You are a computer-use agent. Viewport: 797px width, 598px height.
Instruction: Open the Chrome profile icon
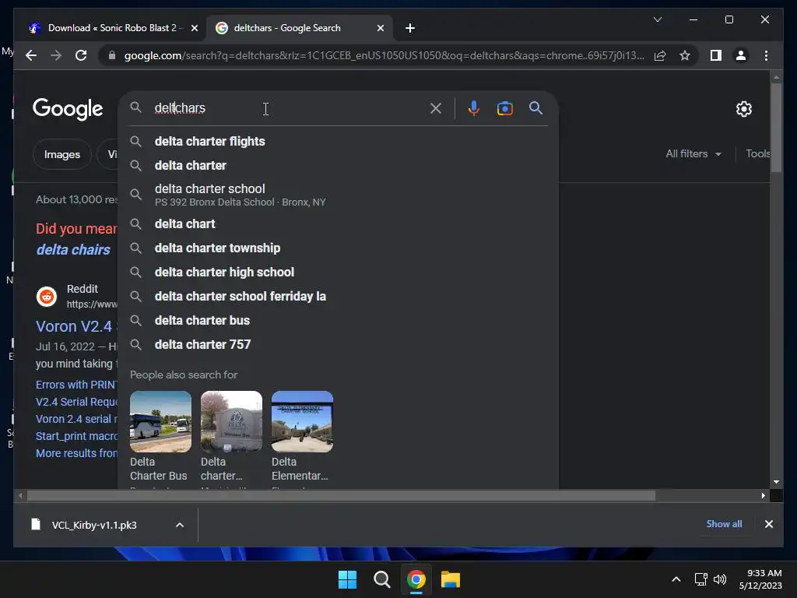tap(741, 55)
